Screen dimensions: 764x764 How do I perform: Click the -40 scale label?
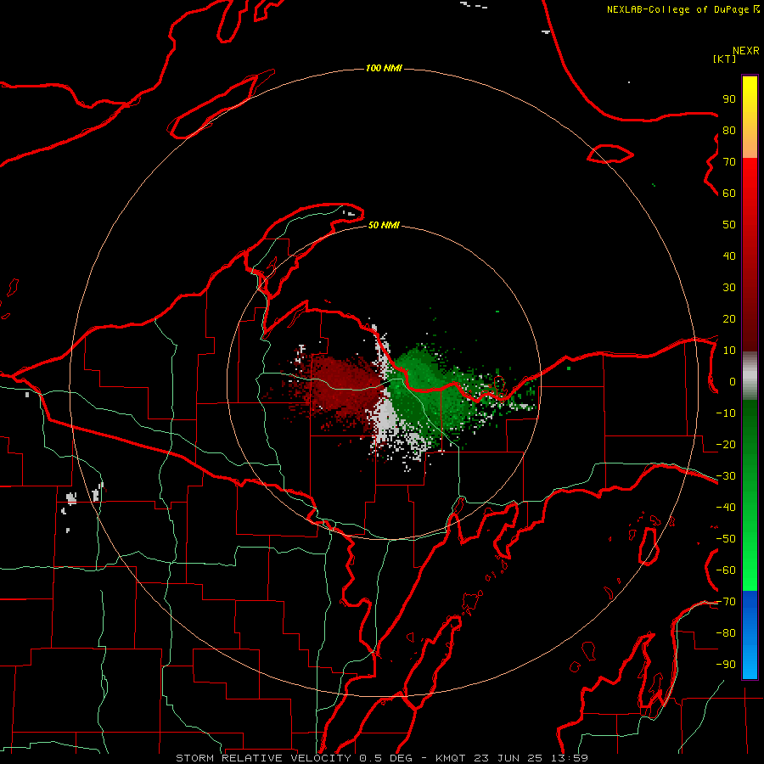[726, 508]
